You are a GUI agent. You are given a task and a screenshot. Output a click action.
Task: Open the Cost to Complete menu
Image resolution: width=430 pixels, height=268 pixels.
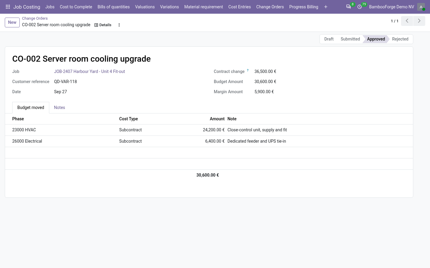[x=76, y=7]
